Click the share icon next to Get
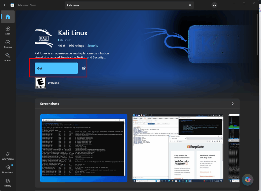 pos(84,68)
